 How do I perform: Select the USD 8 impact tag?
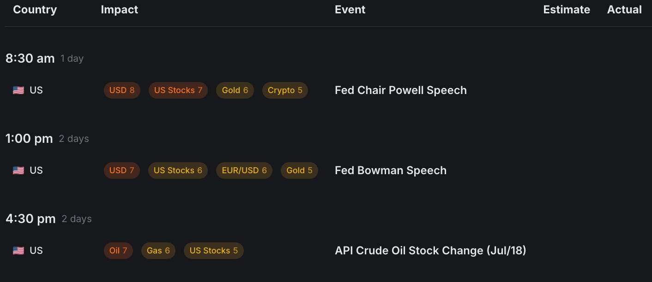[x=122, y=90]
